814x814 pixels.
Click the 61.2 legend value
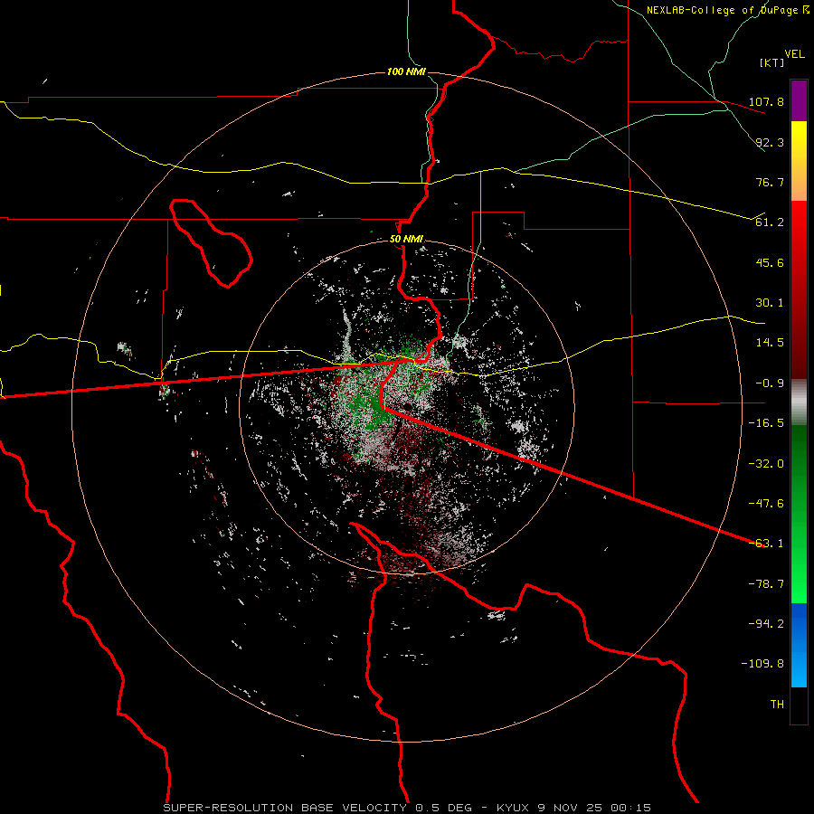770,222
